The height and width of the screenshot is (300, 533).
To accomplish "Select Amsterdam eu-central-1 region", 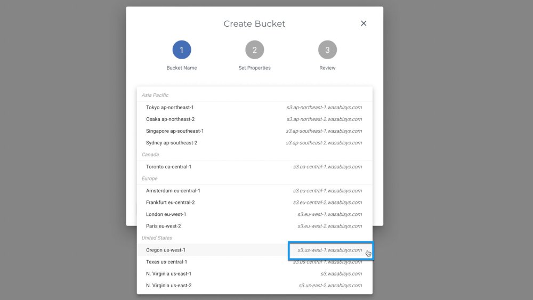I will [173, 191].
